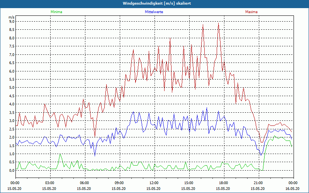
Task: Click the 1,0 y-axis value
Action: click(12, 154)
